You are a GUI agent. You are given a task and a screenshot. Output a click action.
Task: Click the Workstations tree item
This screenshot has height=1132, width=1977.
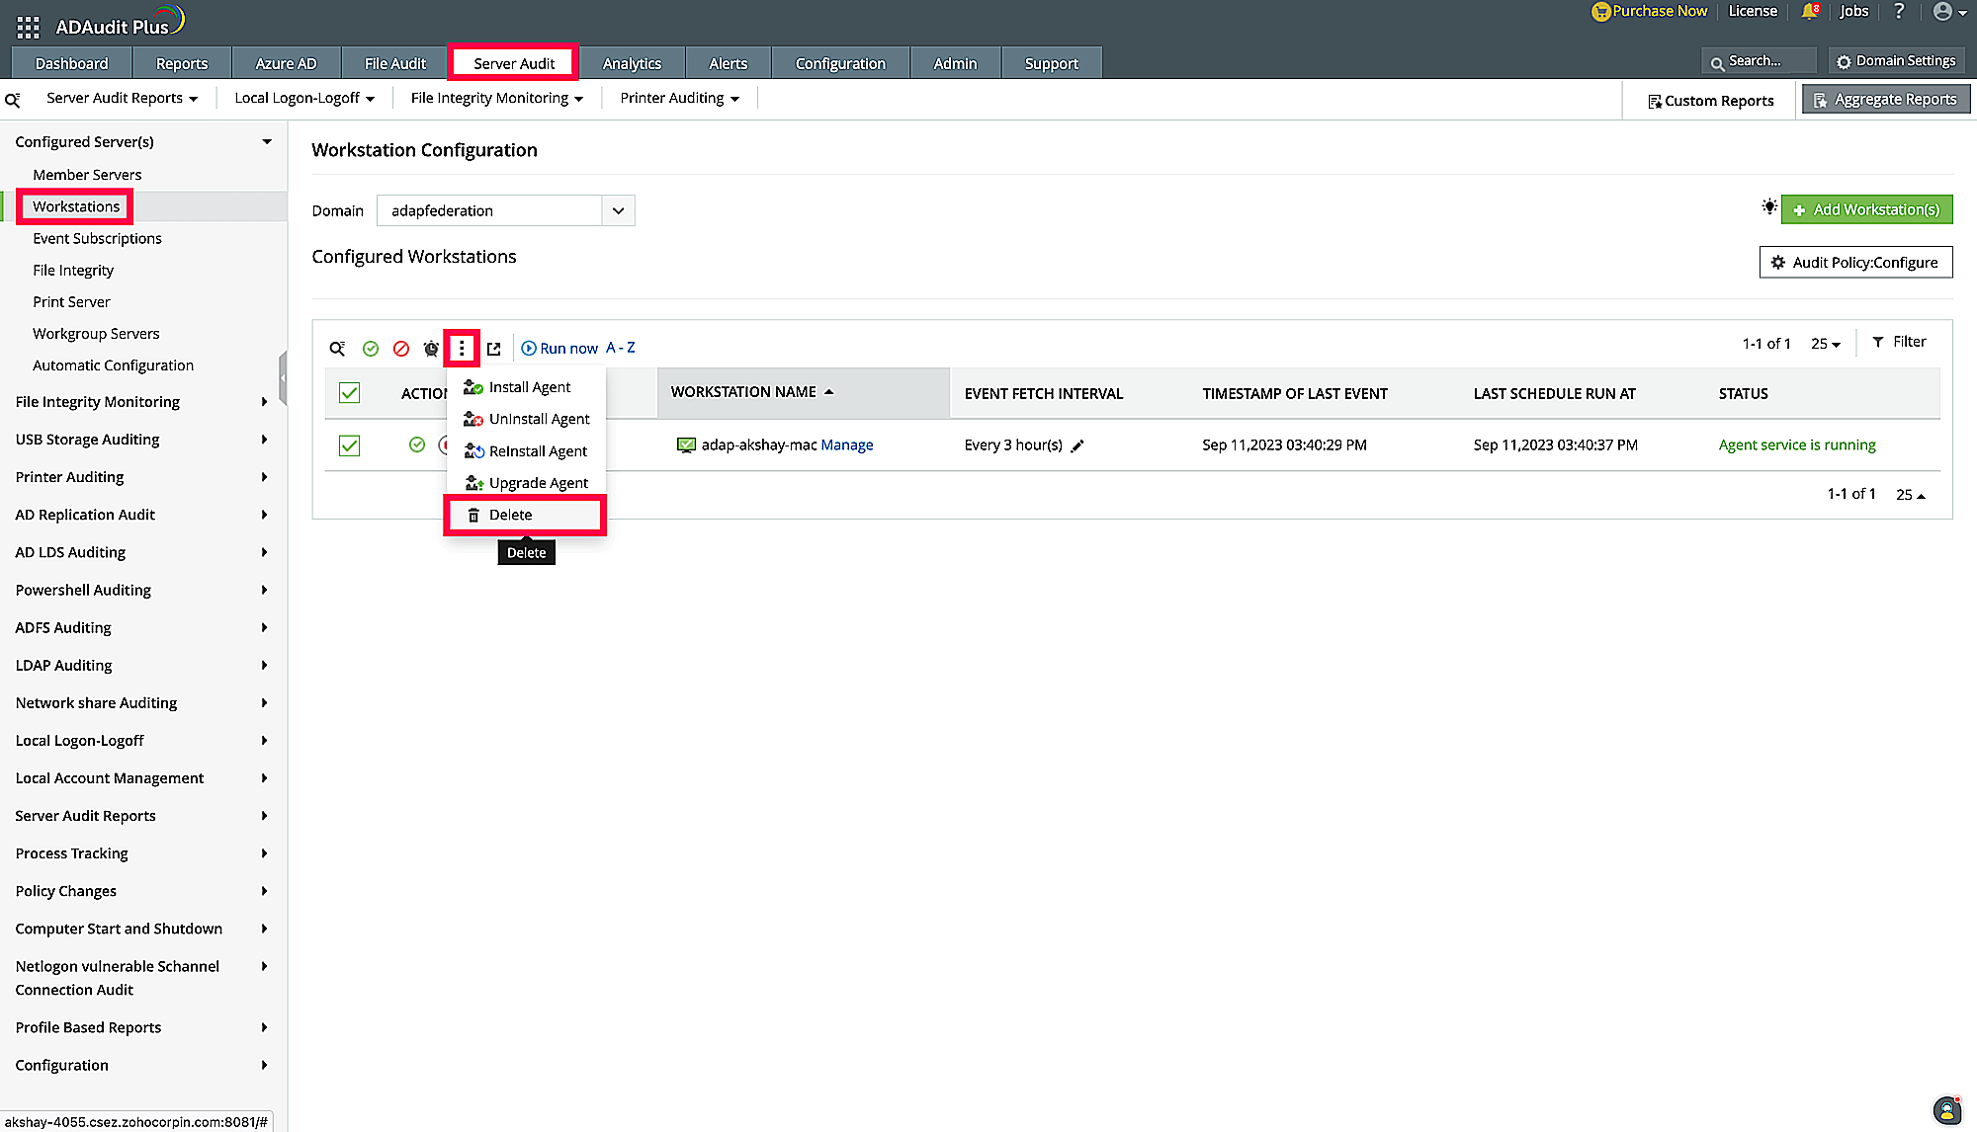[76, 204]
